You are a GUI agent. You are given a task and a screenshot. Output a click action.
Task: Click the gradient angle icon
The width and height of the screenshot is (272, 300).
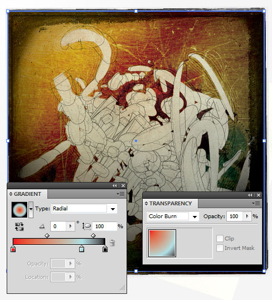click(x=42, y=227)
